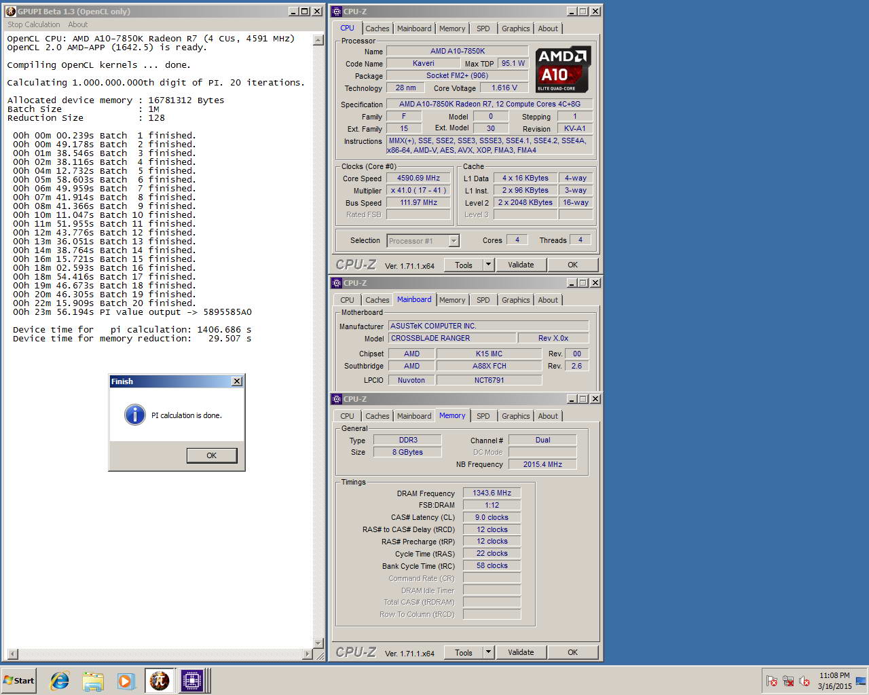
Task: Select Caches tab in Mainboard CPU-Z window
Action: (x=377, y=300)
